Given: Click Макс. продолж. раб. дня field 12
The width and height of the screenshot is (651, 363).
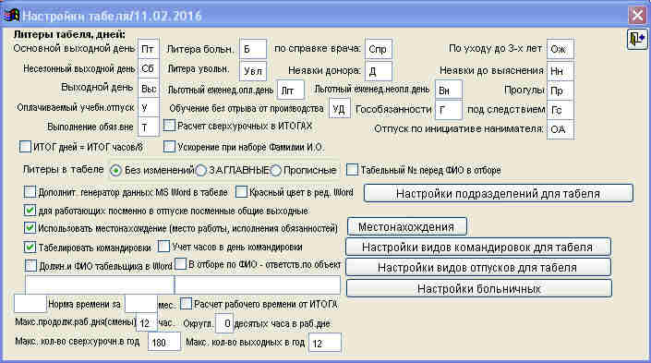Looking at the screenshot, I should [x=147, y=323].
